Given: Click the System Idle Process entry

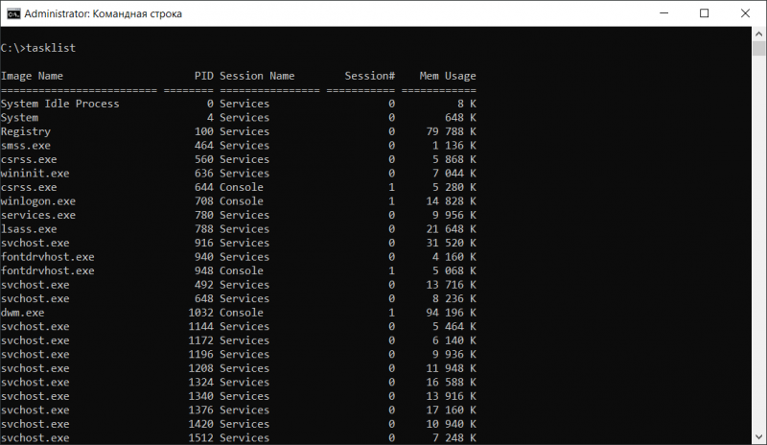Looking at the screenshot, I should (x=59, y=104).
